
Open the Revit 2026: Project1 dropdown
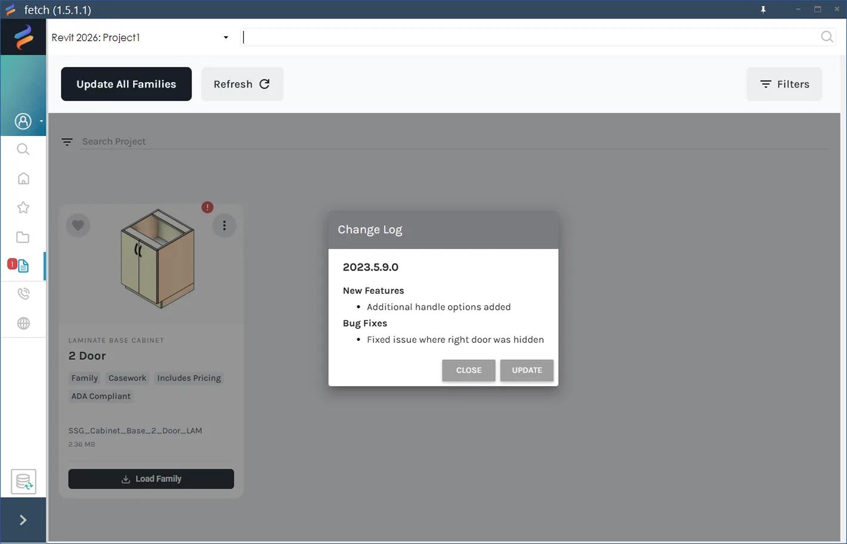[140, 38]
